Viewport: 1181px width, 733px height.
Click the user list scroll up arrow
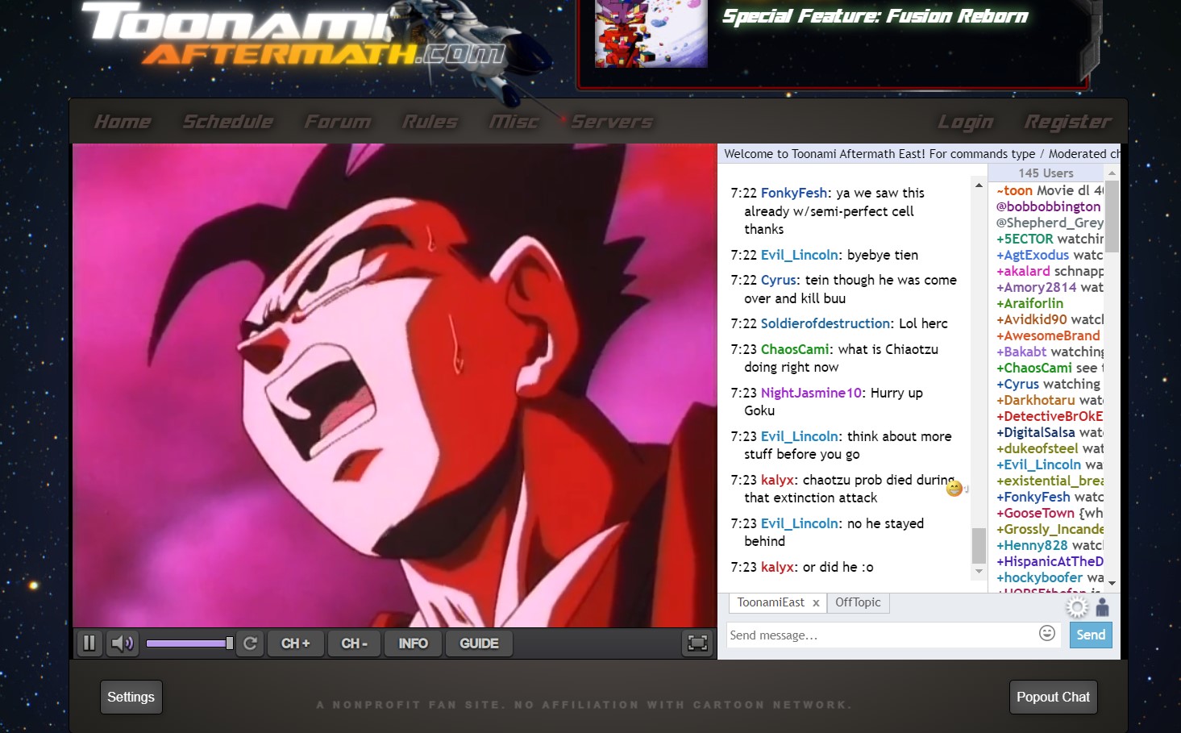pos(1112,173)
